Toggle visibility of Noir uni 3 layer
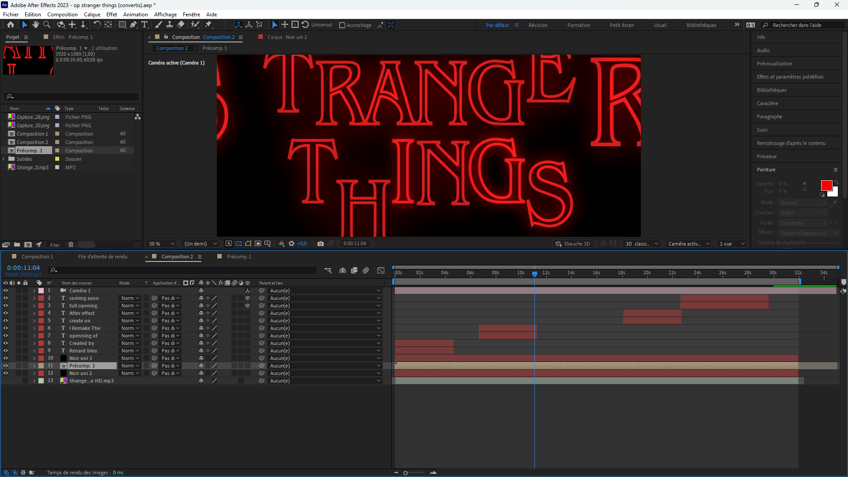 click(x=6, y=358)
